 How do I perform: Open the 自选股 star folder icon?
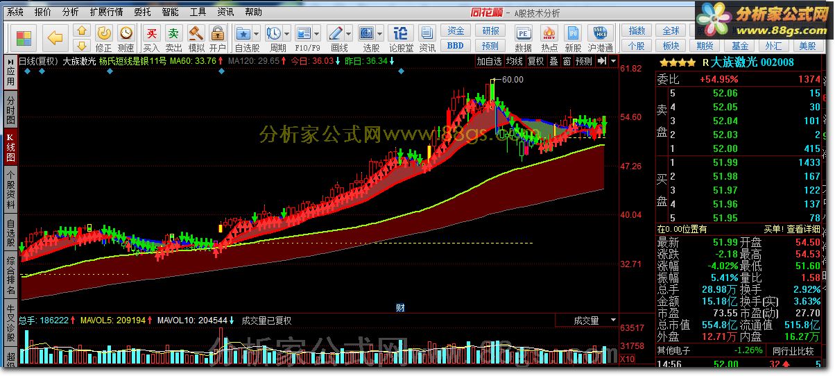tap(243, 33)
